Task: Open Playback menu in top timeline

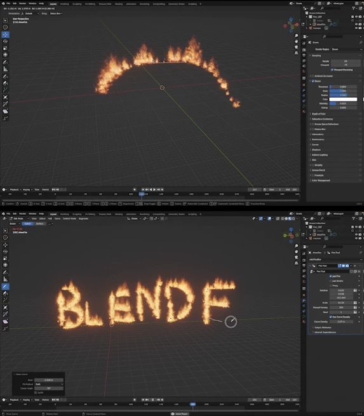Action: tap(15, 189)
